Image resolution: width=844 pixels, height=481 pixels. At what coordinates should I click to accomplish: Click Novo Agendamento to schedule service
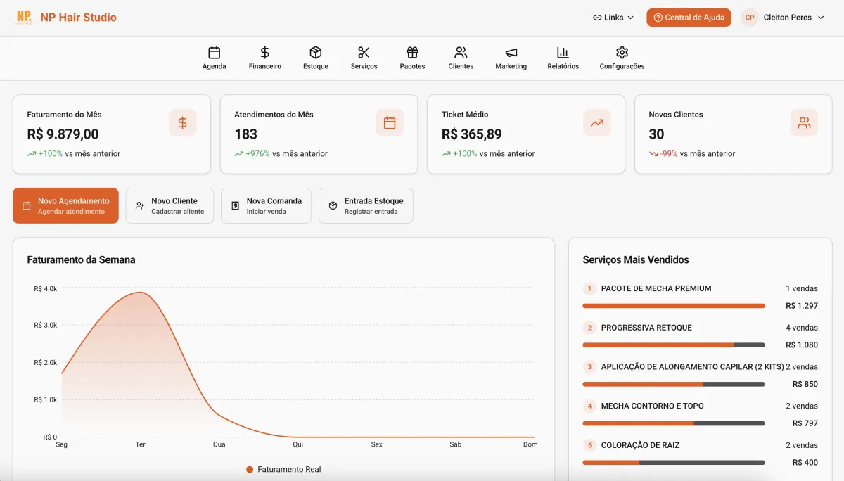pyautogui.click(x=65, y=205)
